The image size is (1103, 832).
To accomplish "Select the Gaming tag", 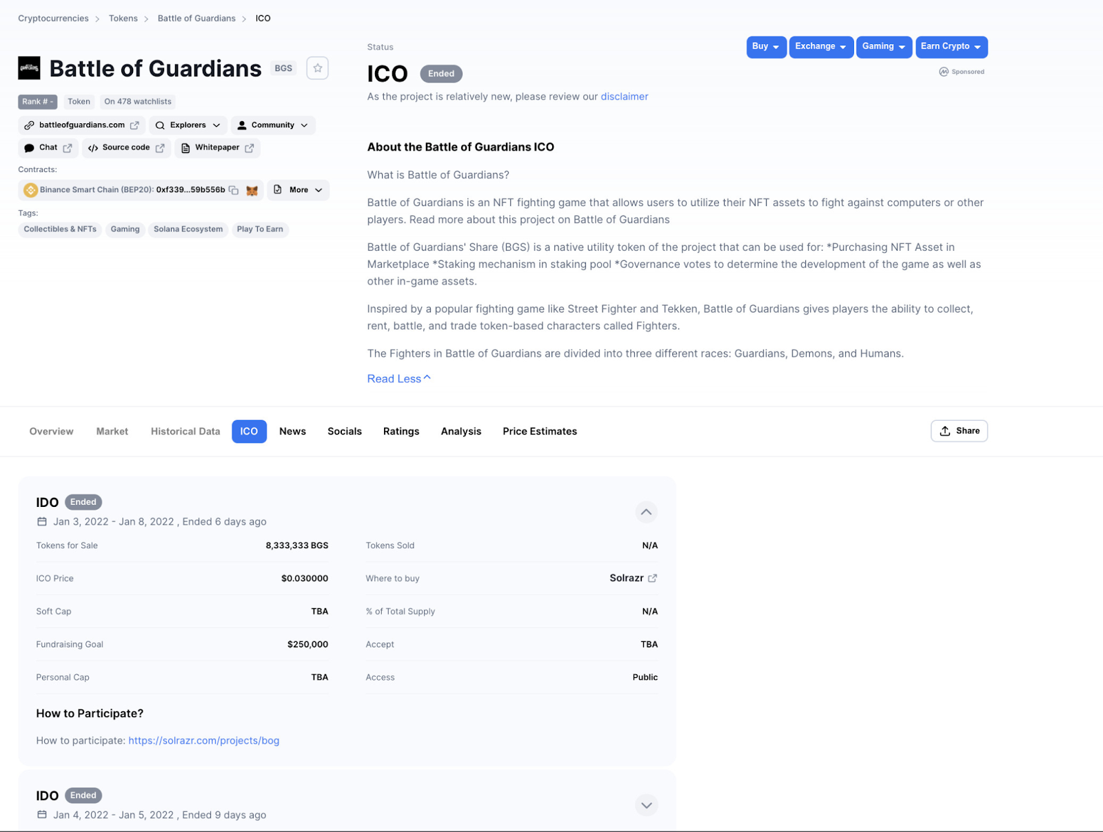I will click(x=125, y=229).
